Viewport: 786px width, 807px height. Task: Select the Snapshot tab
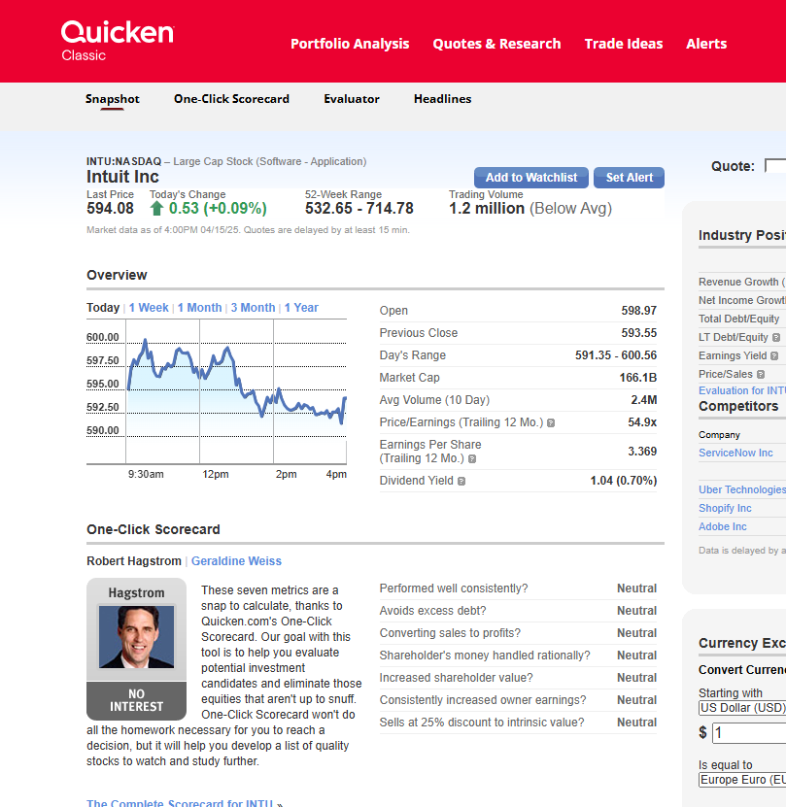[x=113, y=99]
